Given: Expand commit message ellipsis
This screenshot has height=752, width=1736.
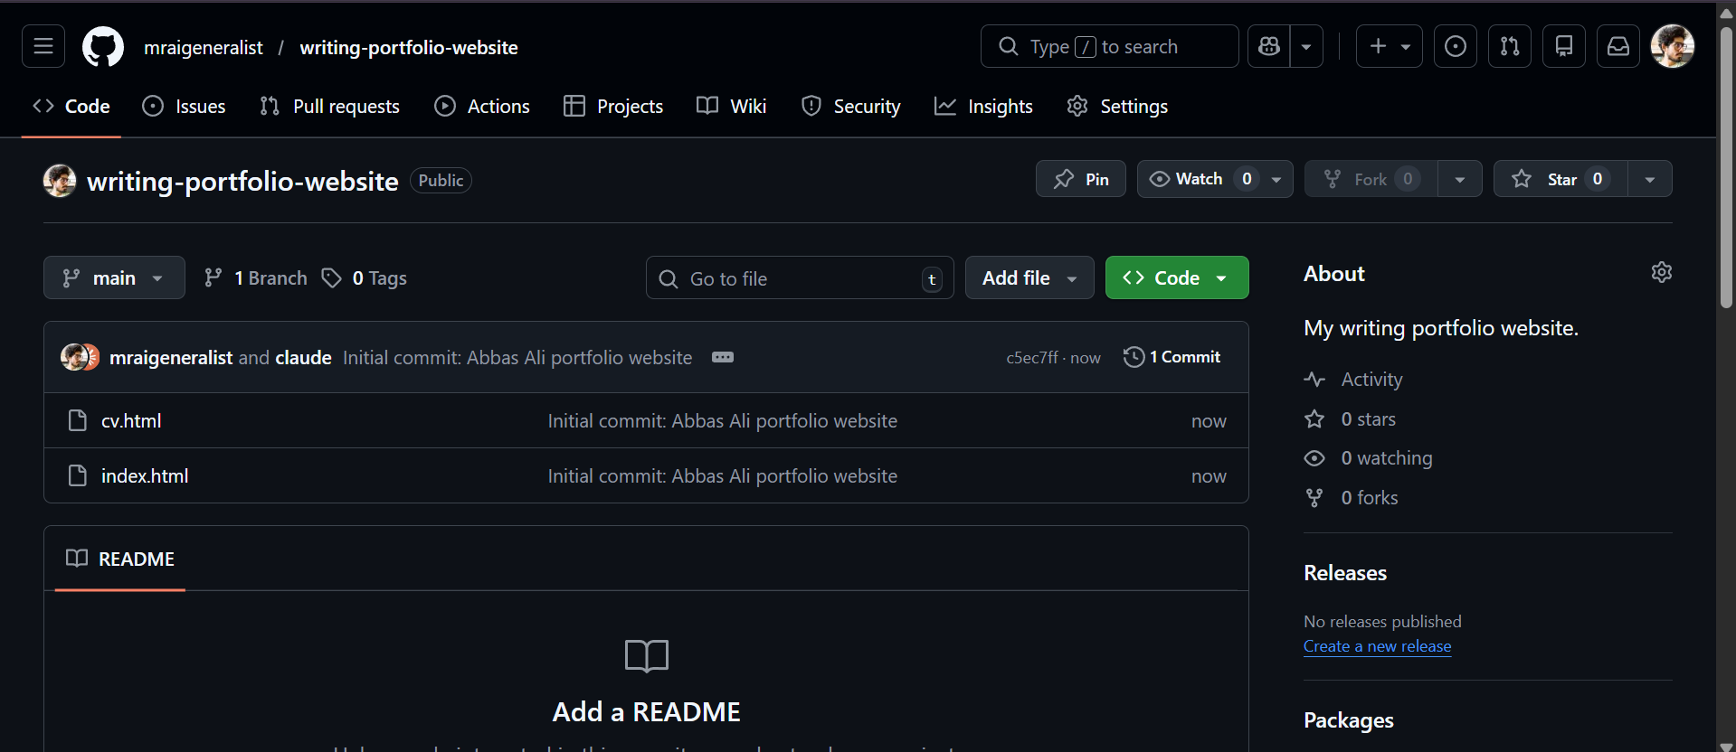Looking at the screenshot, I should 723,357.
